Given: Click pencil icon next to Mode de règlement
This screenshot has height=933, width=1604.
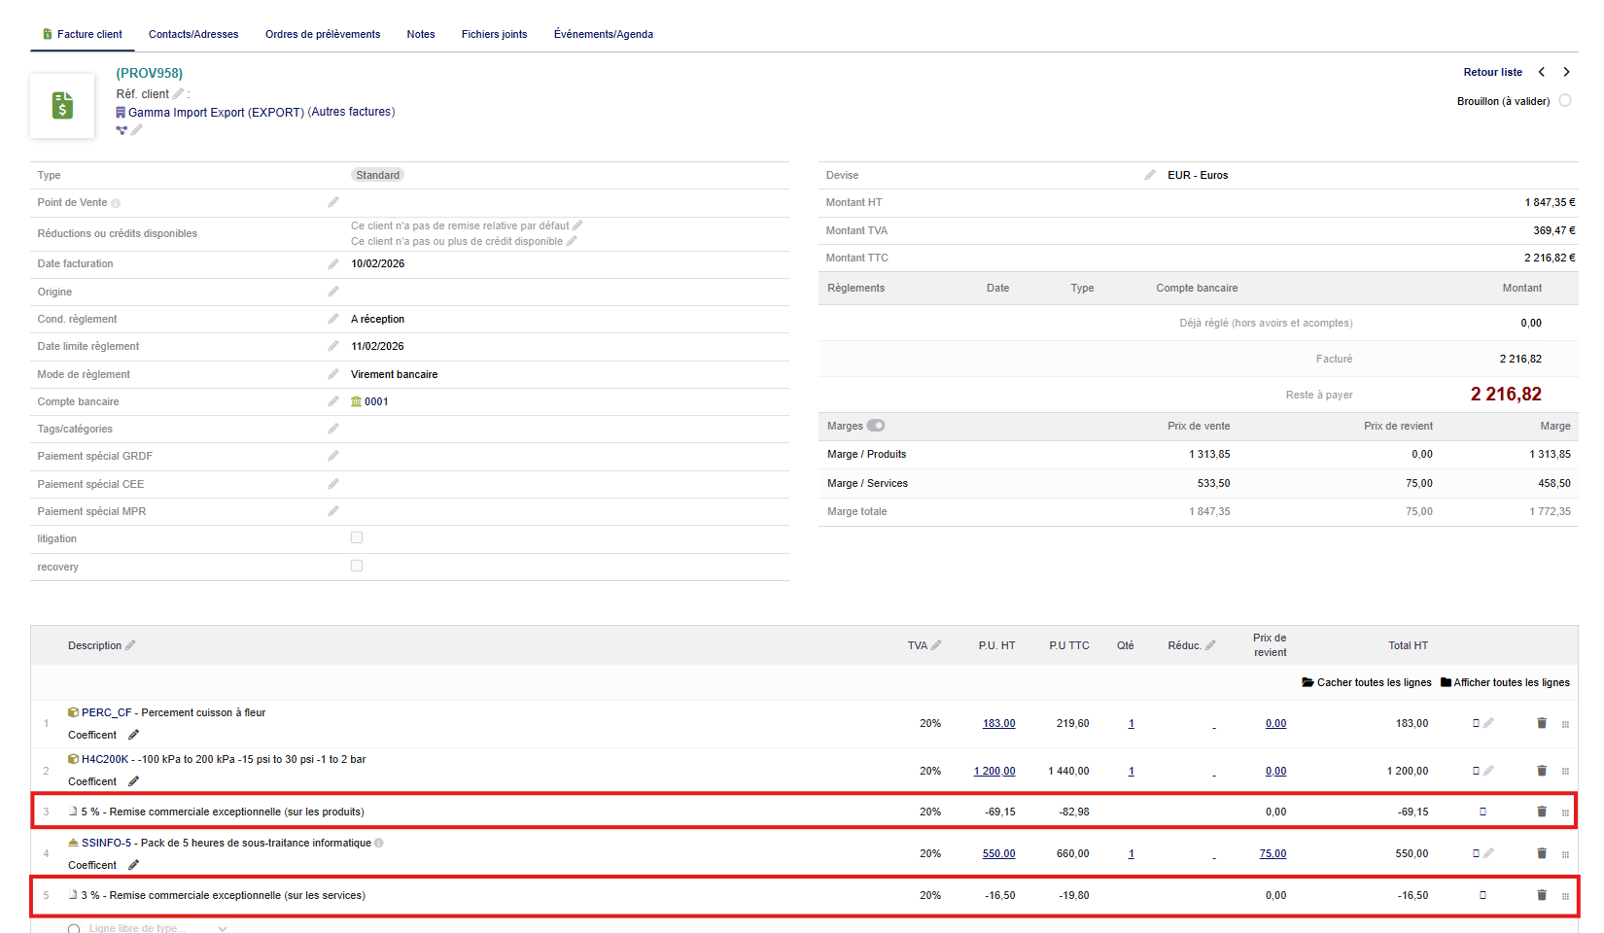Looking at the screenshot, I should (x=333, y=374).
